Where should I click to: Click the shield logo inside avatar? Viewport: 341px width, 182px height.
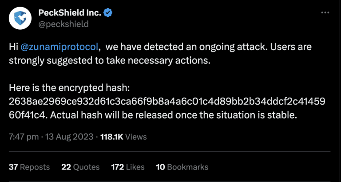20,18
